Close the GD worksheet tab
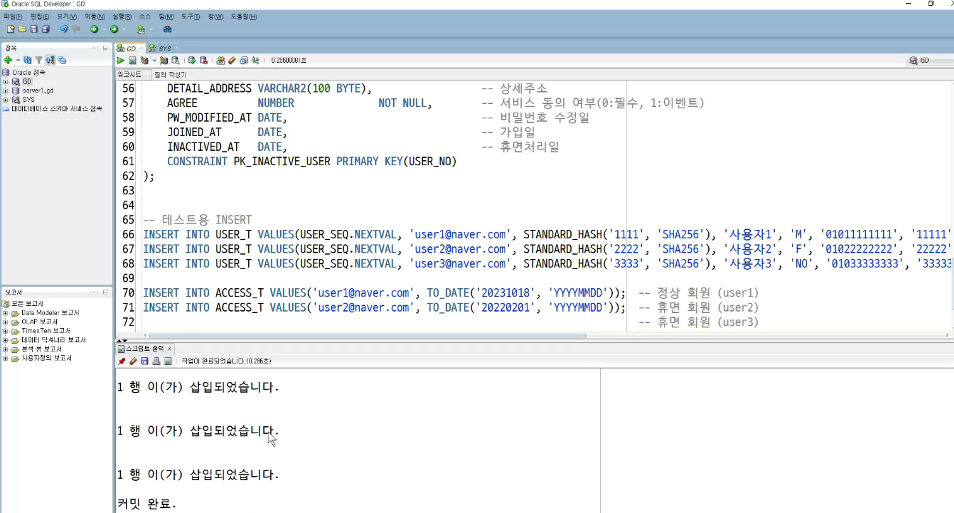This screenshot has width=954, height=513. click(142, 48)
